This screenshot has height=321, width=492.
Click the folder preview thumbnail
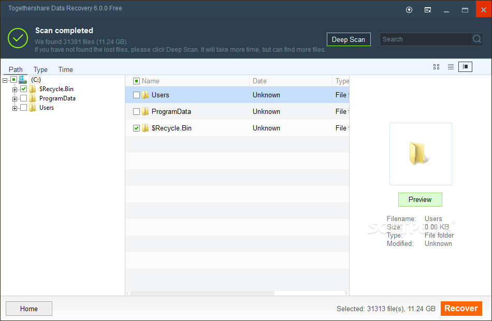point(421,154)
